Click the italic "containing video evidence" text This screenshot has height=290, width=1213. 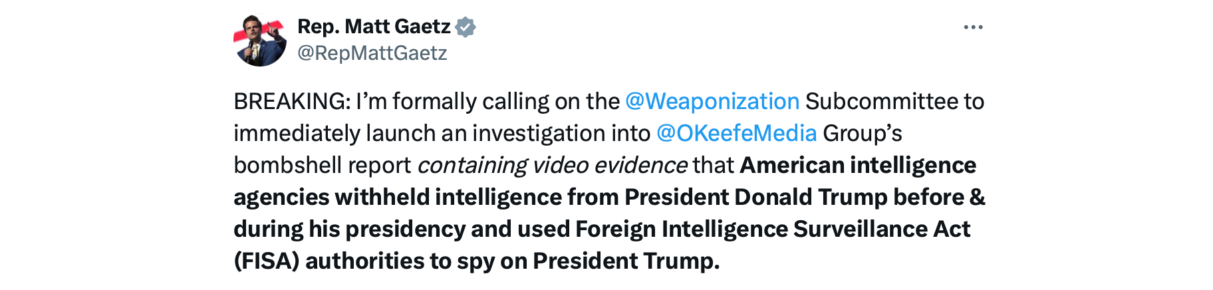pyautogui.click(x=552, y=165)
